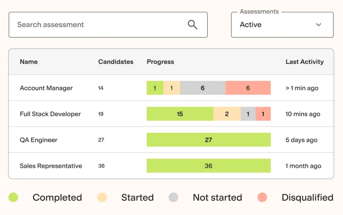Click QA Engineer's progress bar showing 27

tap(209, 140)
